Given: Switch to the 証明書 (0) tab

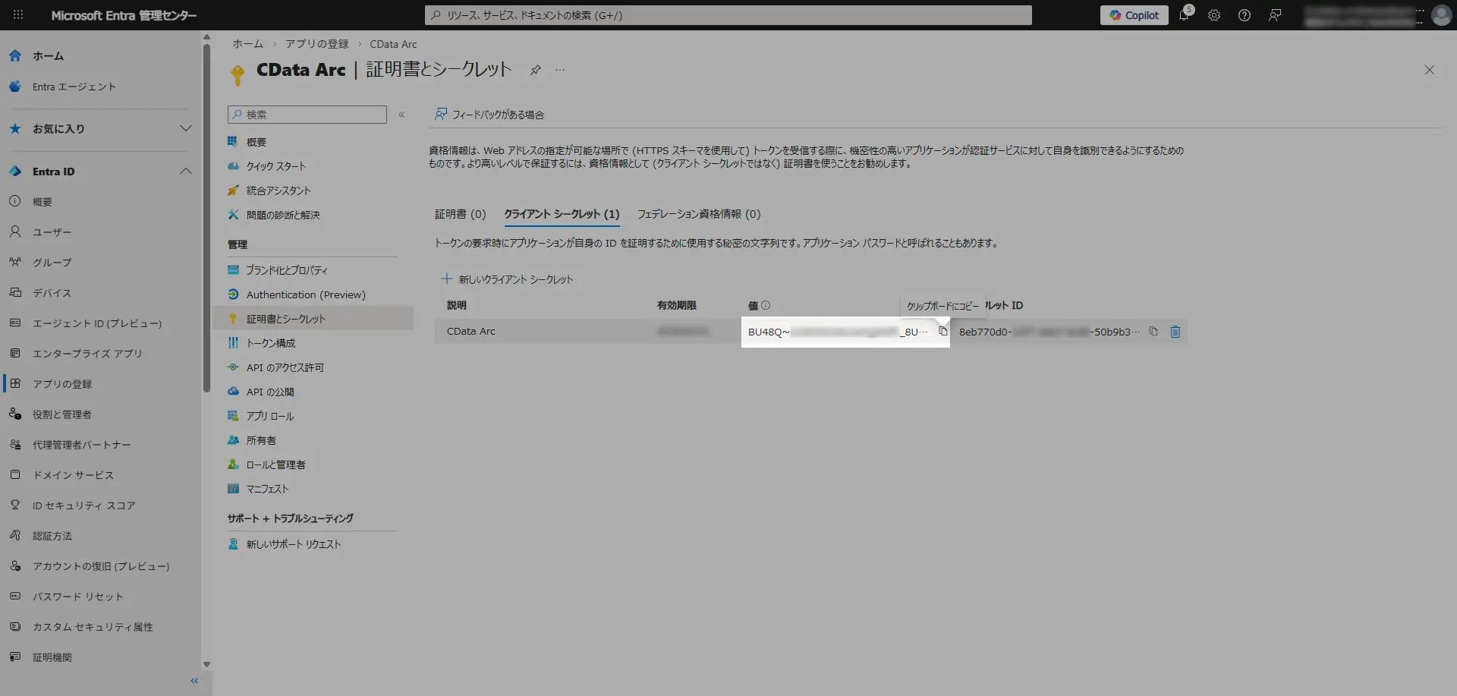Looking at the screenshot, I should 460,214.
